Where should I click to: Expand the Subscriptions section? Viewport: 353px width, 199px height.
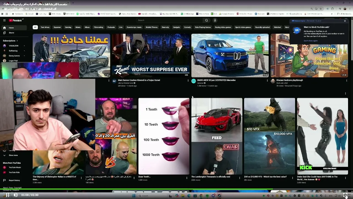[10, 41]
